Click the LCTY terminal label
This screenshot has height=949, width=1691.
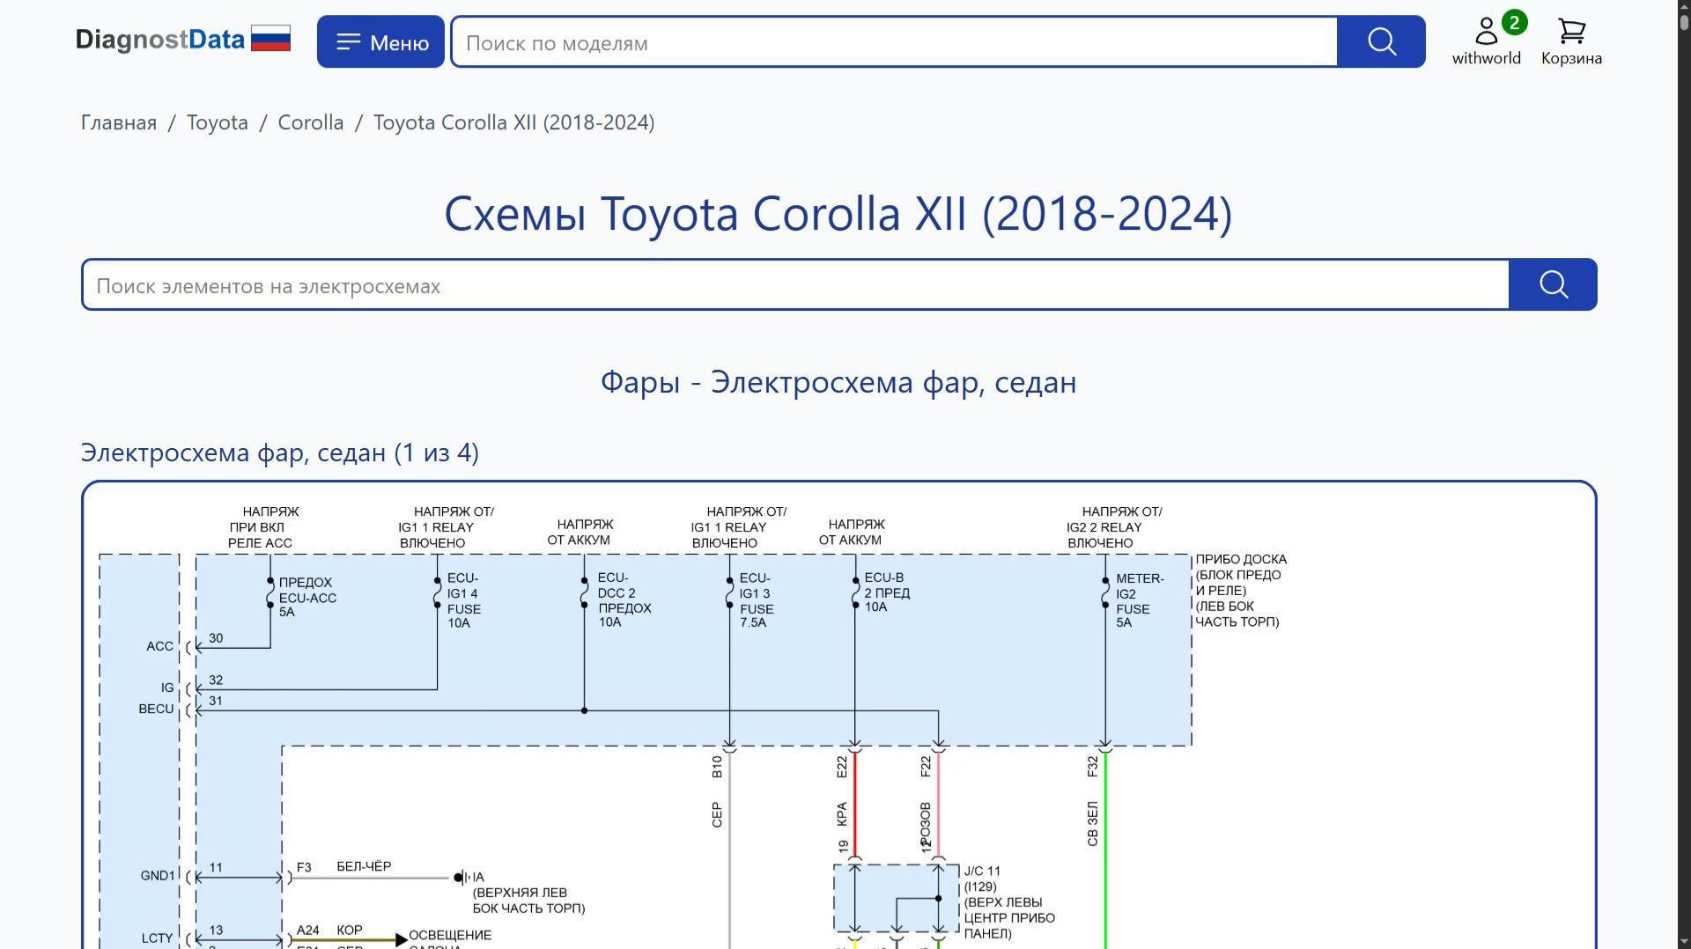[158, 938]
